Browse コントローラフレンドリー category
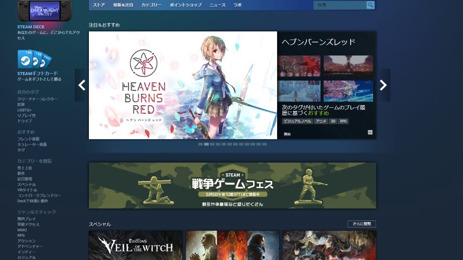 [x=39, y=196]
